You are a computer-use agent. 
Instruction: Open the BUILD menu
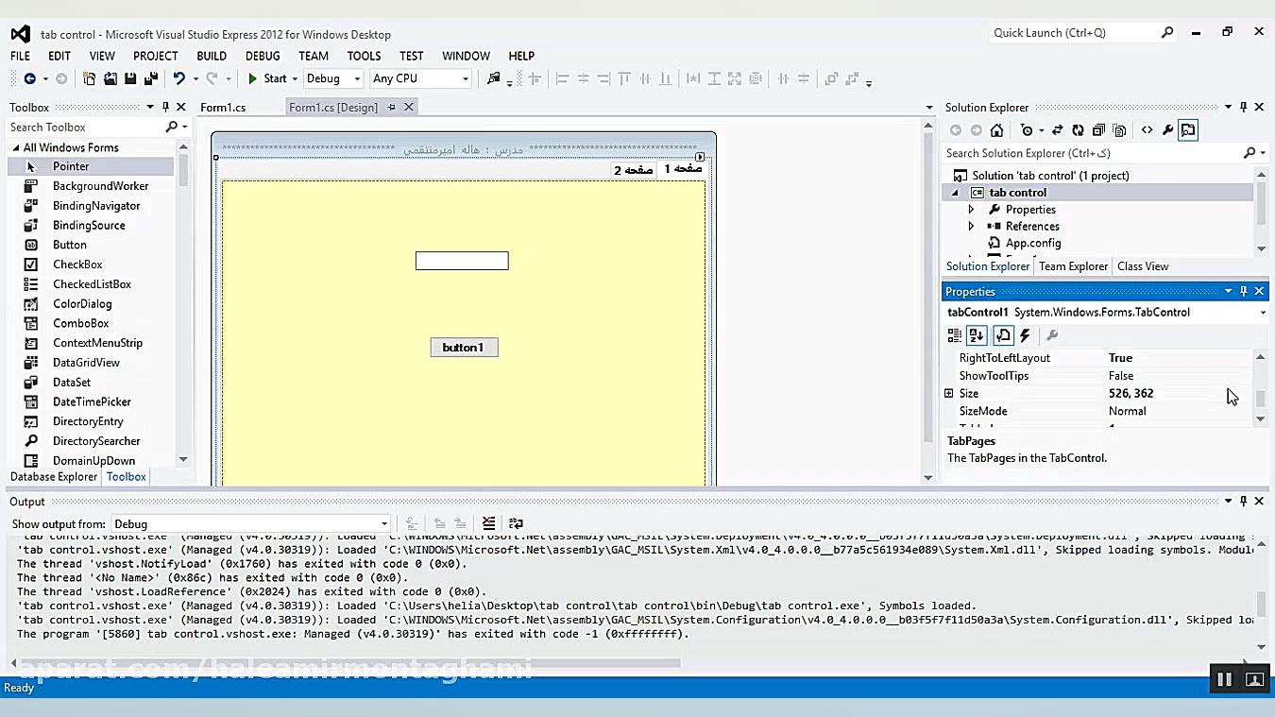click(212, 56)
